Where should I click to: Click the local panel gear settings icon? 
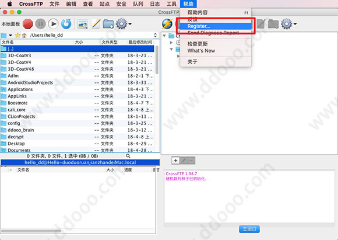coord(122,24)
